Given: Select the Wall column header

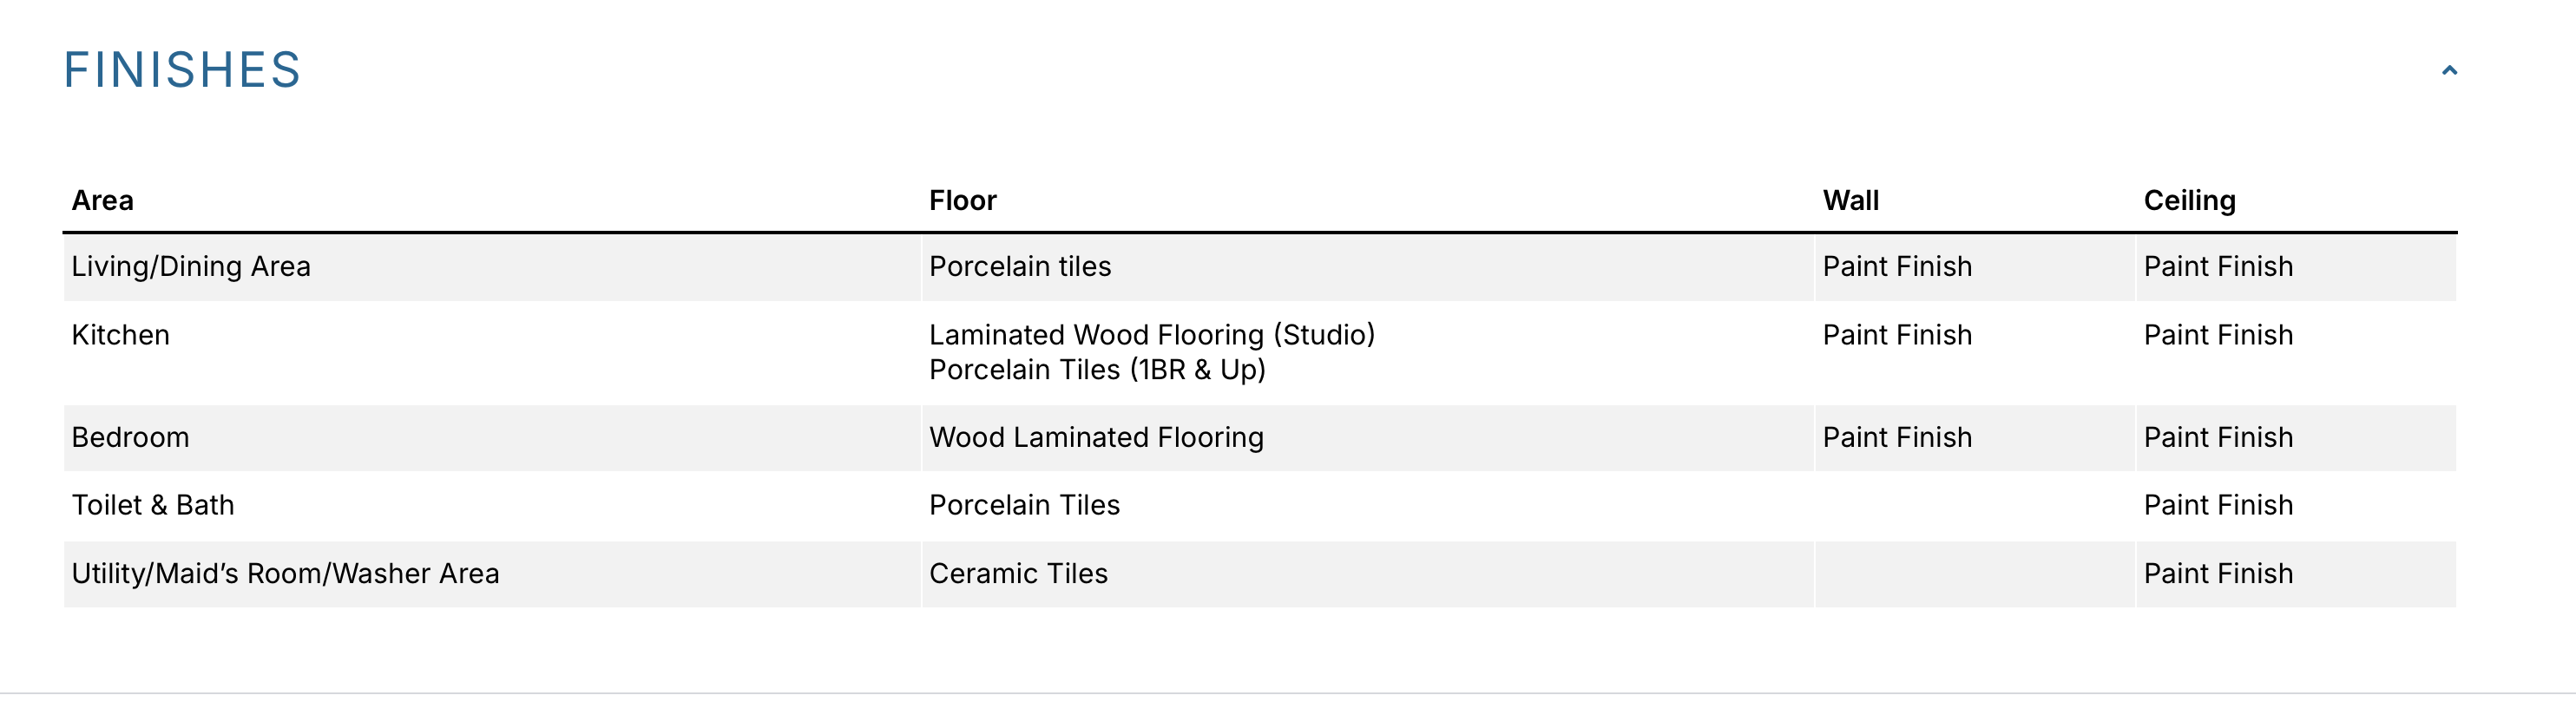Looking at the screenshot, I should click(1850, 200).
